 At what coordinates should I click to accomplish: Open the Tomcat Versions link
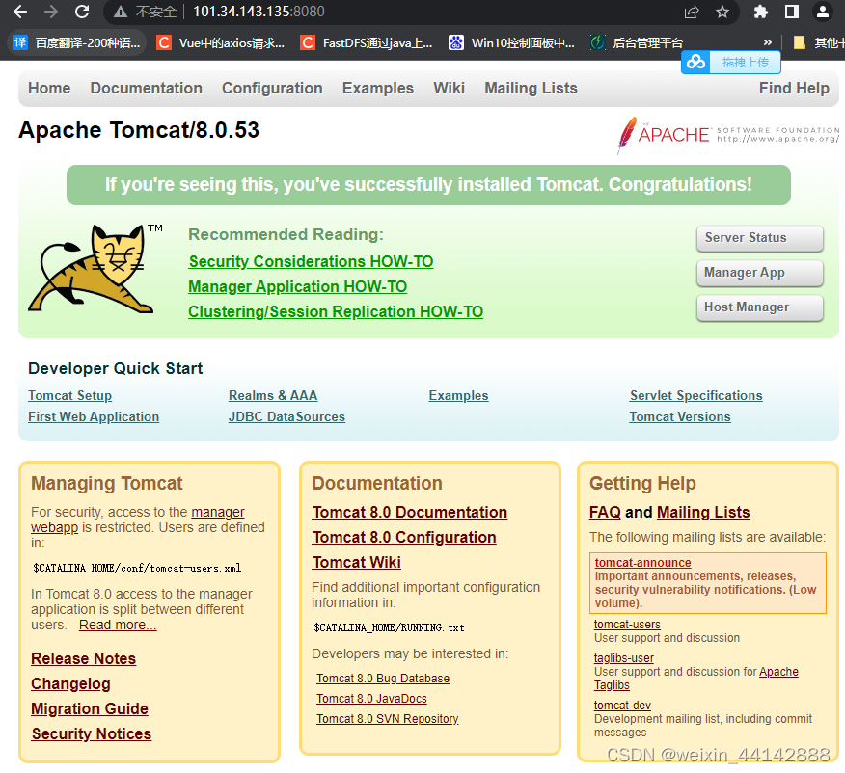pos(680,417)
